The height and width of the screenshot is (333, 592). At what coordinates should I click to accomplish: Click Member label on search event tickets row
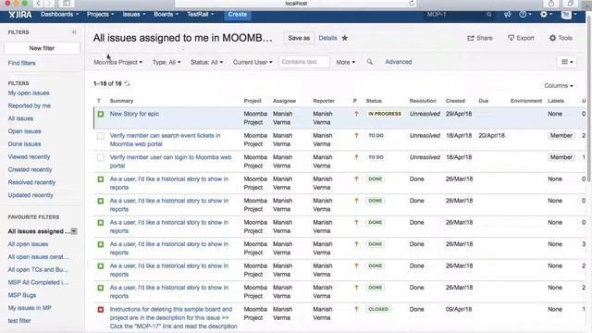(561, 136)
